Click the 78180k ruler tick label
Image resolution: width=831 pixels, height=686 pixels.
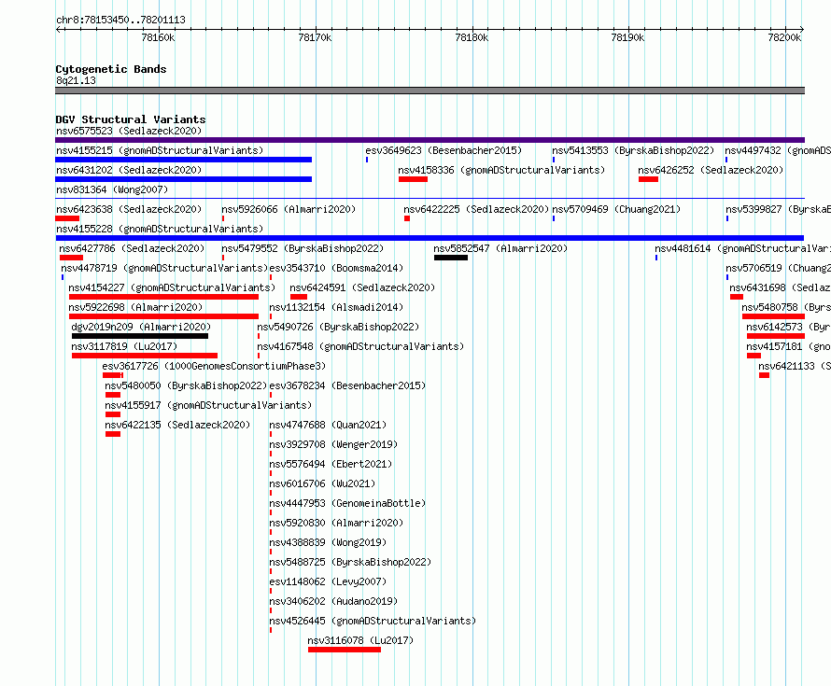[472, 37]
